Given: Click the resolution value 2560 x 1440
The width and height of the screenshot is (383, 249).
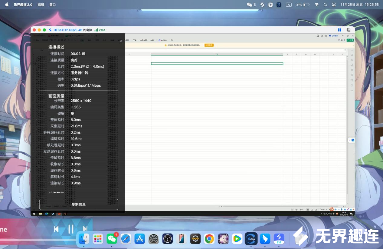Looking at the screenshot, I should tap(81, 101).
